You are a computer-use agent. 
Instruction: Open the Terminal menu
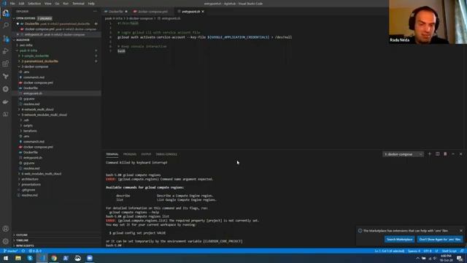point(78,4)
